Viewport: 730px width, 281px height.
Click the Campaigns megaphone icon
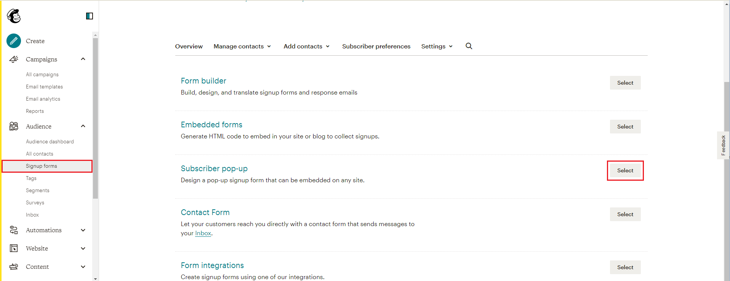tap(14, 59)
